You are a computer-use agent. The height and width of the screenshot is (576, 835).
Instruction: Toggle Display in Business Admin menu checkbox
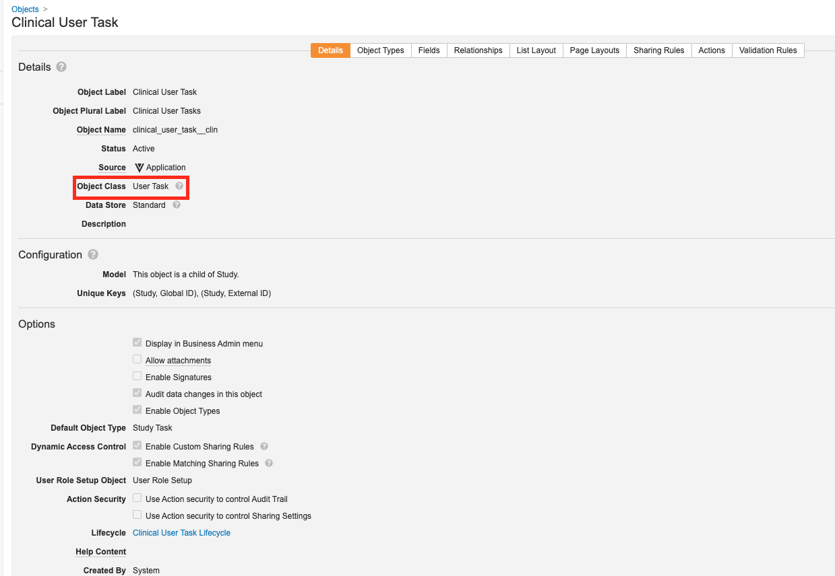pyautogui.click(x=137, y=343)
